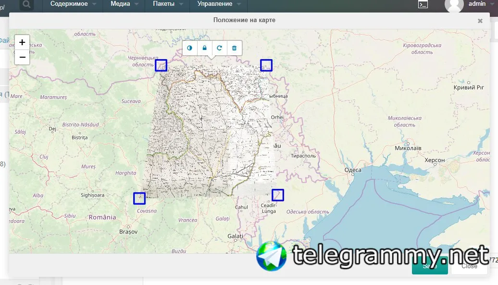The height and width of the screenshot is (285, 498).
Task: Expand the Содержимое dropdown arrow
Action: (94, 4)
